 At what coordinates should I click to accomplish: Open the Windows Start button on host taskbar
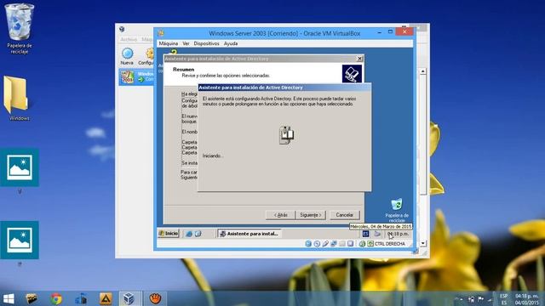pos(9,298)
